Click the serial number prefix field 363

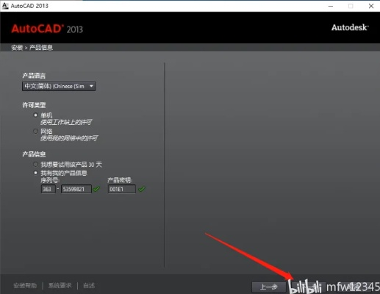48,189
